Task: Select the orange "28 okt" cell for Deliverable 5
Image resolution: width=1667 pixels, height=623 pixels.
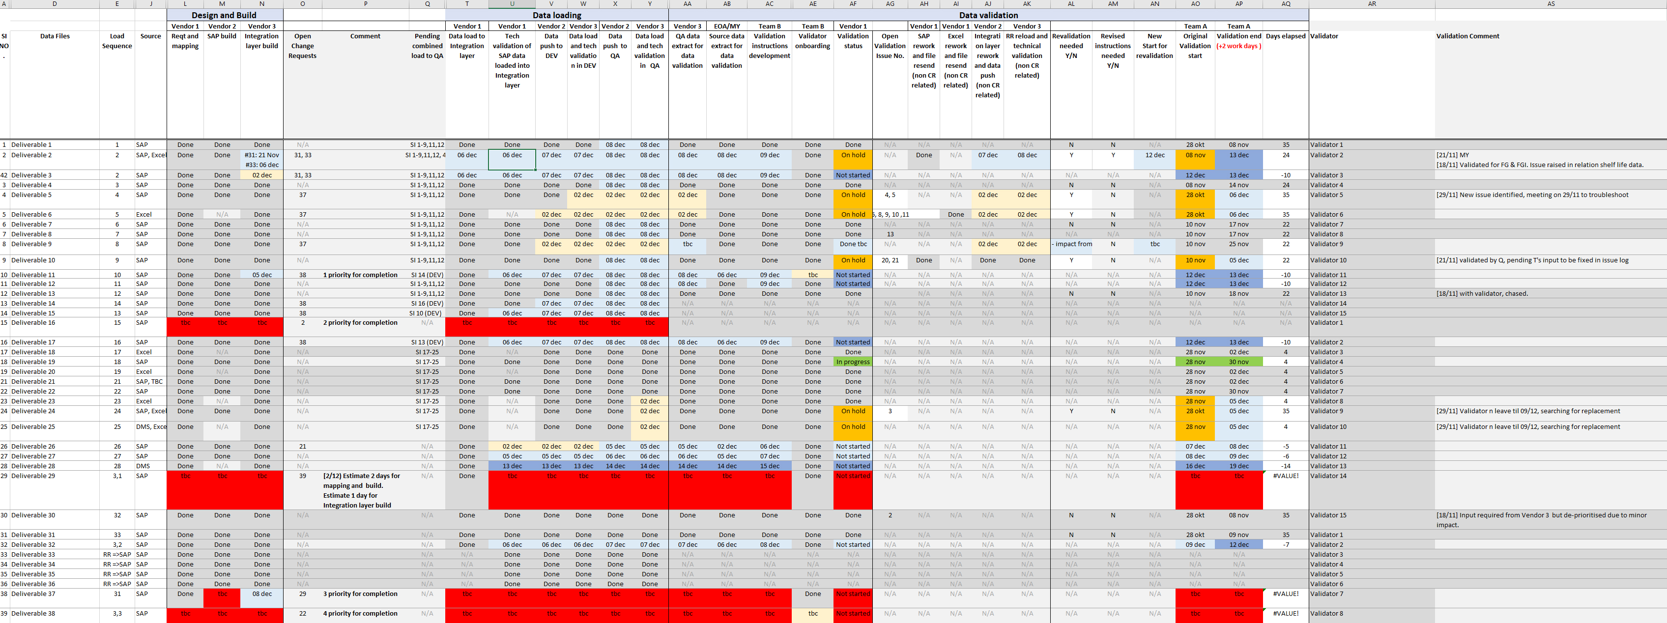Action: point(1195,195)
